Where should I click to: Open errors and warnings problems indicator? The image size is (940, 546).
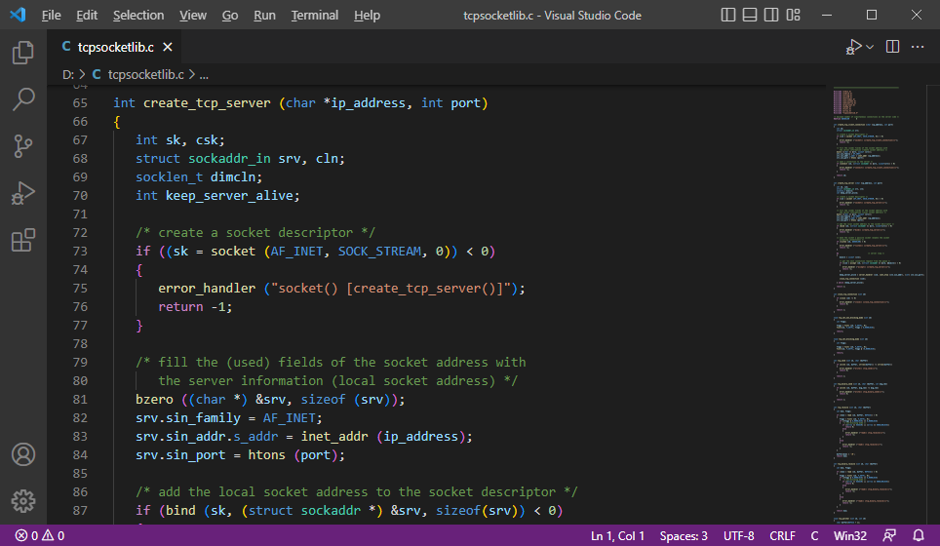pos(40,536)
